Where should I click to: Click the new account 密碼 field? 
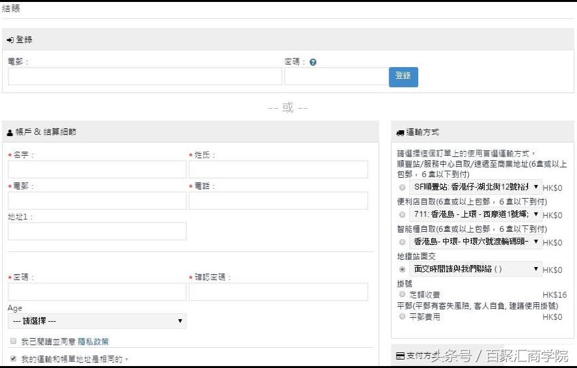tap(97, 292)
